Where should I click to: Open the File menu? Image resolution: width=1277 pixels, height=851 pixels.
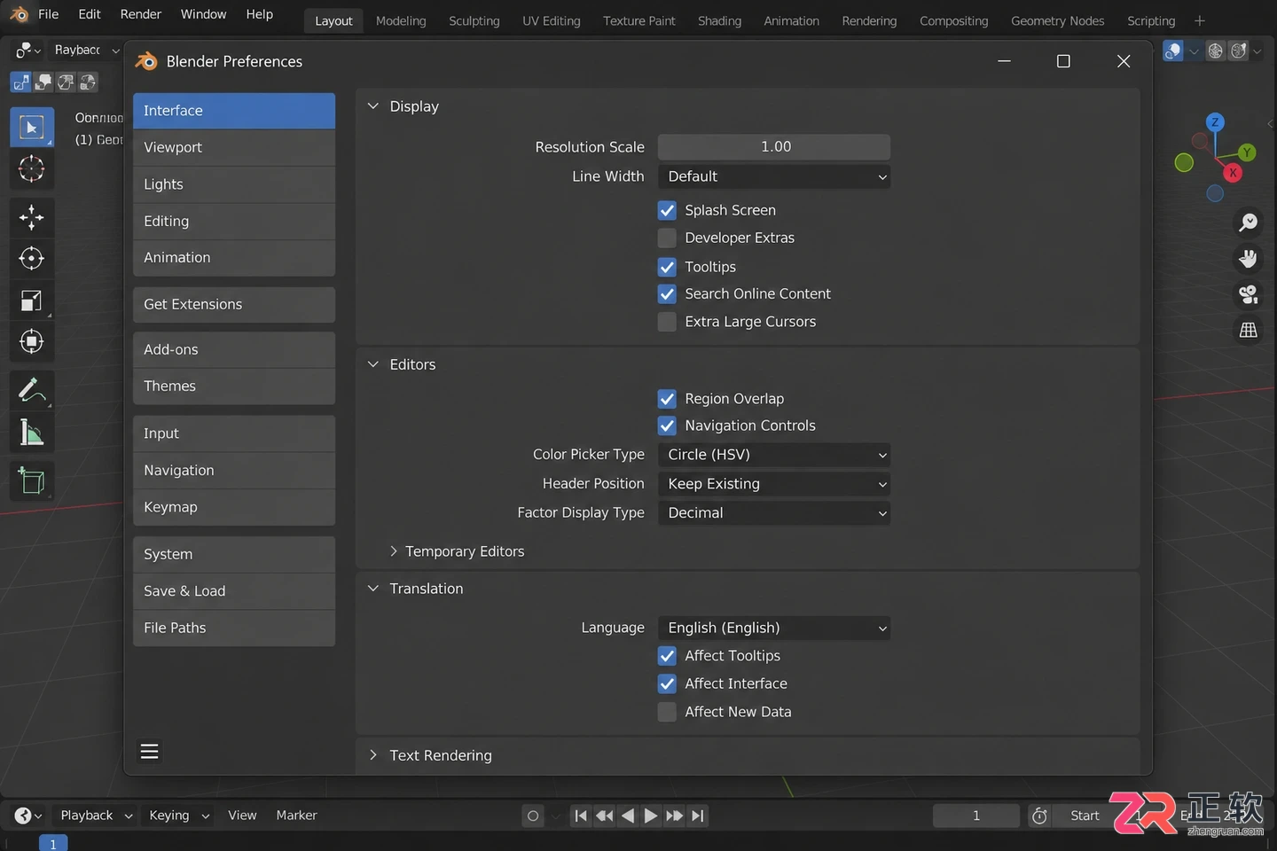[x=49, y=14]
